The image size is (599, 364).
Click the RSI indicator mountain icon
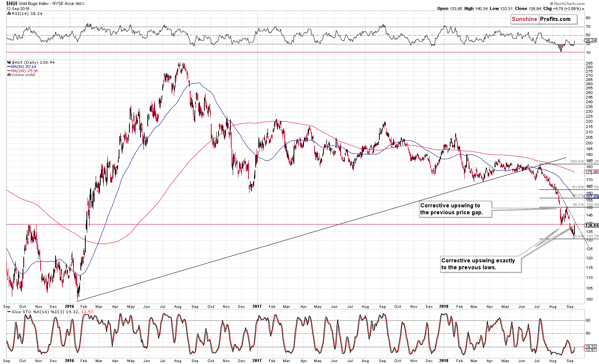[x=9, y=13]
